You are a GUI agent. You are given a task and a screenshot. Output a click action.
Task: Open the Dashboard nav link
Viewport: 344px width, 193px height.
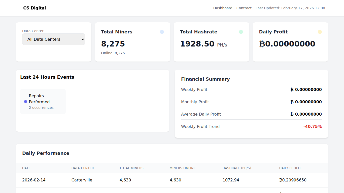[x=223, y=8]
